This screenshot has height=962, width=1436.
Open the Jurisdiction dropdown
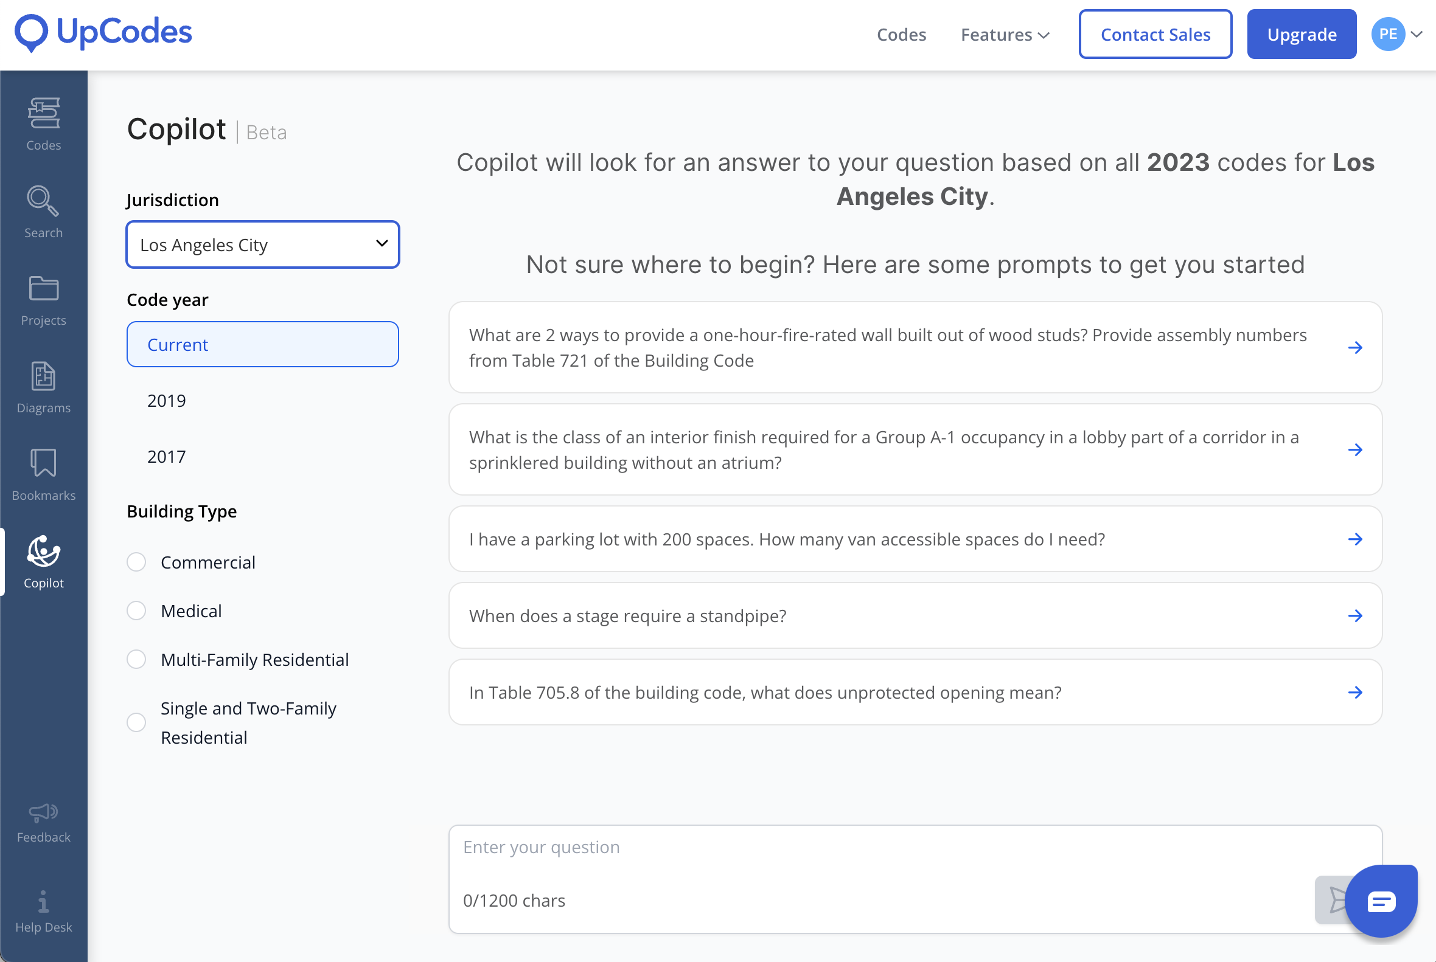point(263,244)
